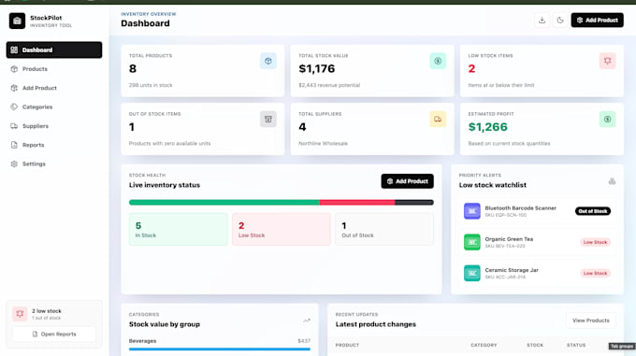The width and height of the screenshot is (636, 356).
Task: Click the $1,266 estimated profit value
Action: tap(487, 127)
